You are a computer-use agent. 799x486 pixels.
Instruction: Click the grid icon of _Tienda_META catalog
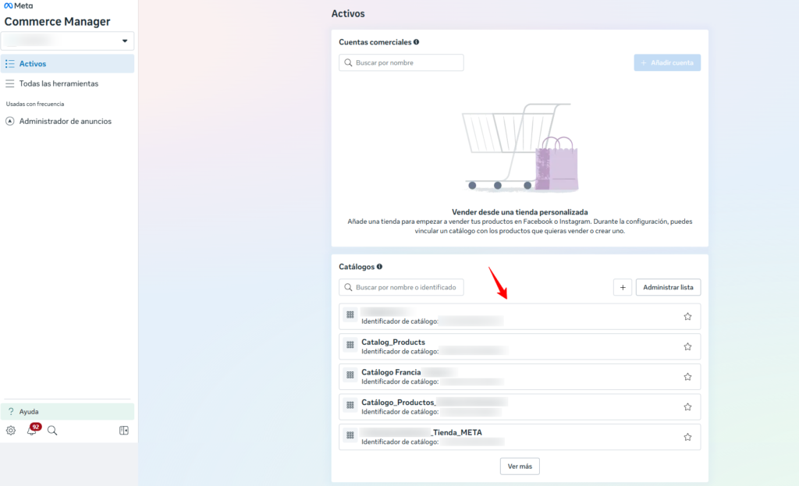point(350,435)
